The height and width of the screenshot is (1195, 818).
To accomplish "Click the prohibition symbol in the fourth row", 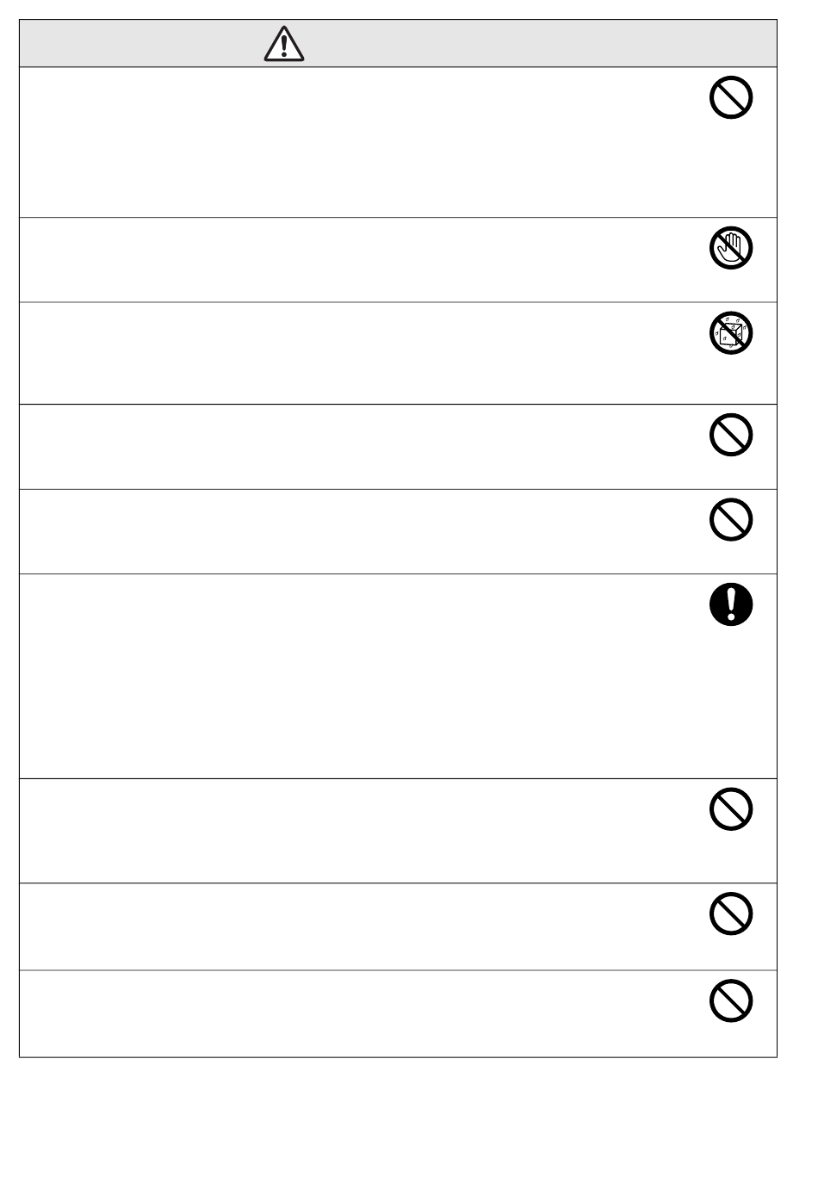I will (731, 435).
